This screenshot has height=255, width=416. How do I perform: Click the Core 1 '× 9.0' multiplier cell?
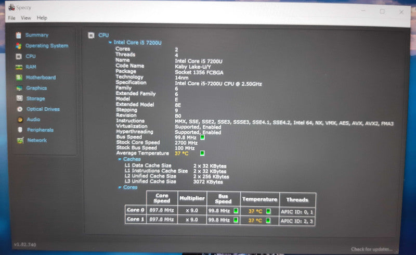(x=192, y=220)
